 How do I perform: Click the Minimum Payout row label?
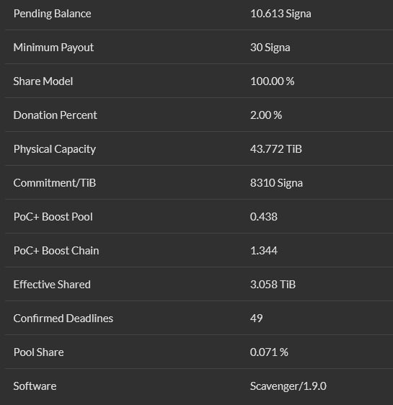[x=53, y=48]
